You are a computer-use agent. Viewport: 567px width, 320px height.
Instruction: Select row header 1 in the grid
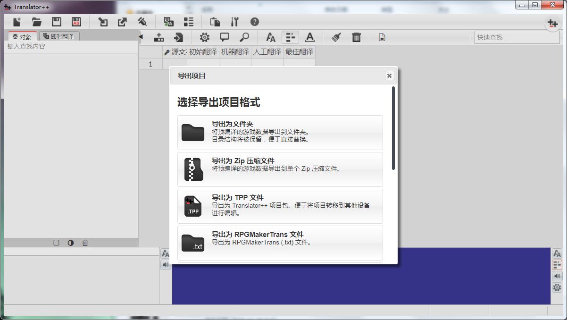pos(150,64)
